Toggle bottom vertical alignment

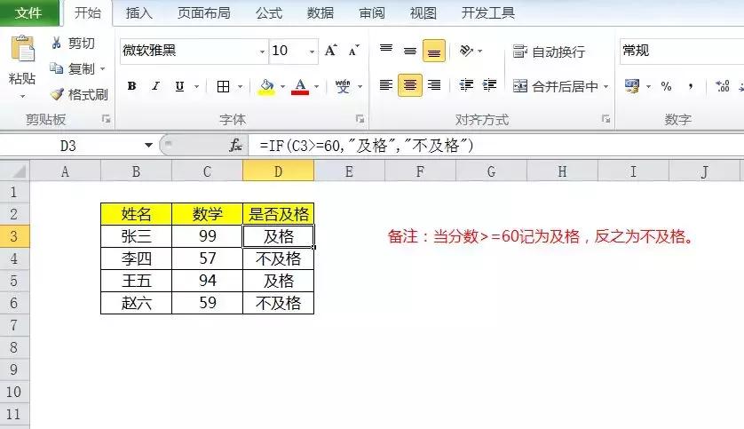pyautogui.click(x=433, y=51)
